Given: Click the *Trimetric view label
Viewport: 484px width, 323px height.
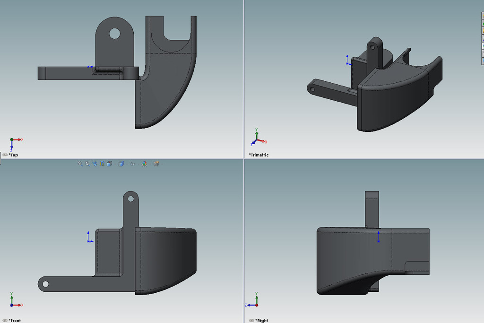Looking at the screenshot, I should [x=259, y=155].
